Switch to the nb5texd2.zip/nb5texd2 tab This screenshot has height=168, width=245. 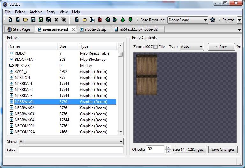pyautogui.click(x=137, y=29)
